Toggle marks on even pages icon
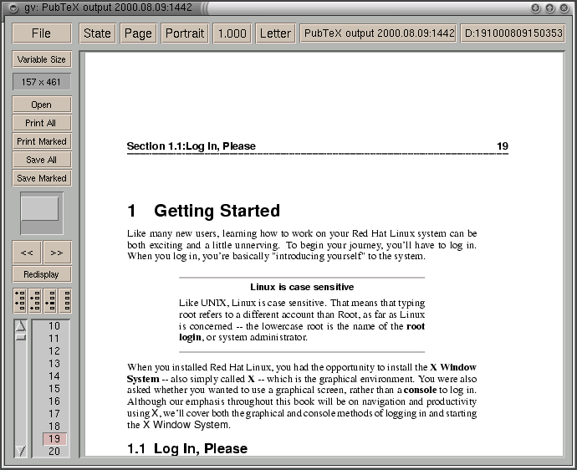The height and width of the screenshot is (470, 577). [x=35, y=301]
